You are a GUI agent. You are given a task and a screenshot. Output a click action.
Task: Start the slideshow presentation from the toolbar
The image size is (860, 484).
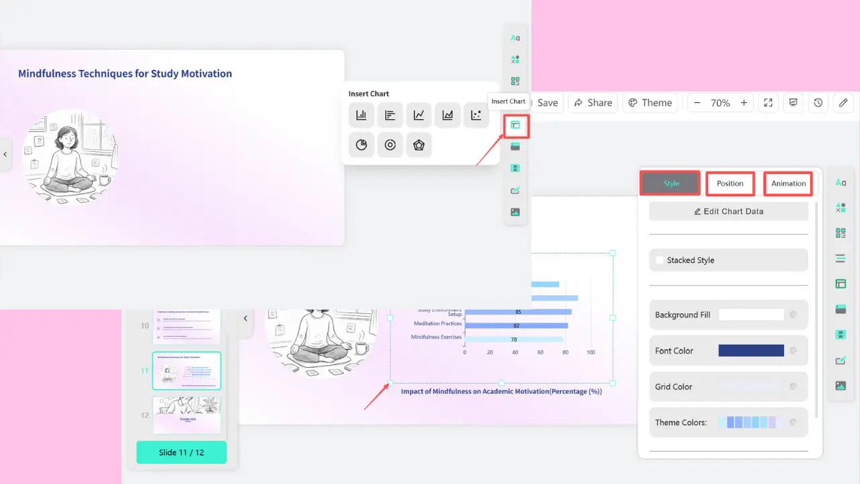(793, 102)
